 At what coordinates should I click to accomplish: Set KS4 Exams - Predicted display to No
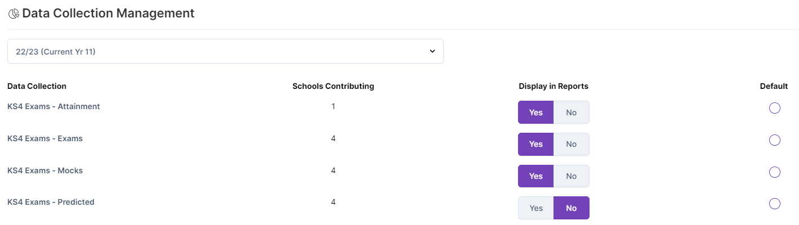(572, 208)
